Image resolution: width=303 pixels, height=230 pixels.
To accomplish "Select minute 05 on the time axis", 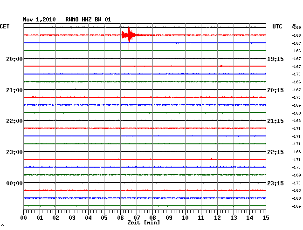I will pos(104,217).
